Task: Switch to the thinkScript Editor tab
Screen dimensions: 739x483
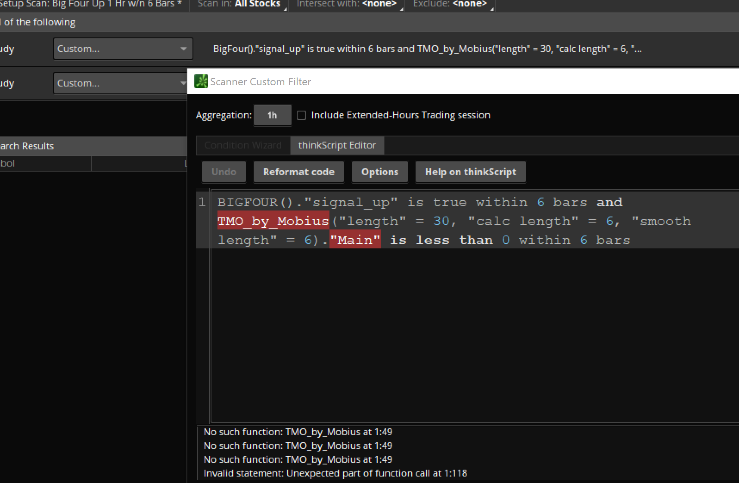Action: 337,146
